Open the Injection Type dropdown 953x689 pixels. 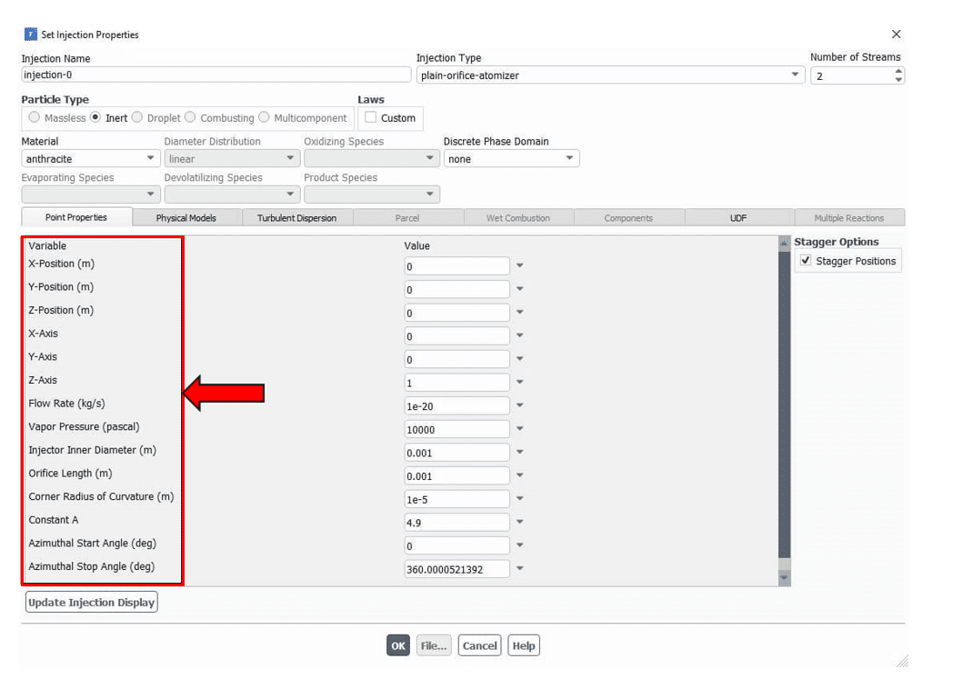tap(611, 75)
